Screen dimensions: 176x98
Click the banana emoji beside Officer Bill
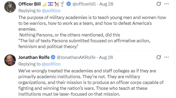click(44, 4)
